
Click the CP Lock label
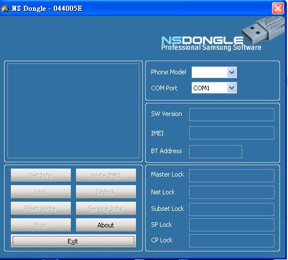coord(162,240)
